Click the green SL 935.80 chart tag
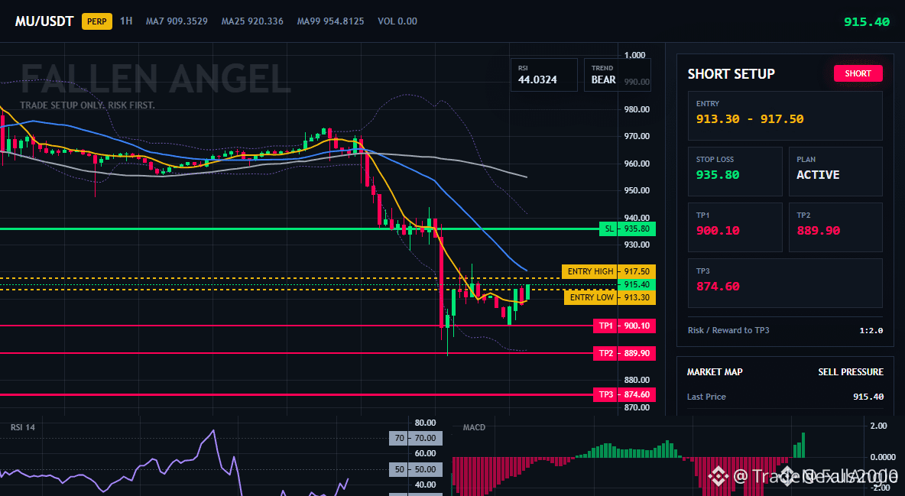Screen dimensions: 905x496 coord(628,229)
